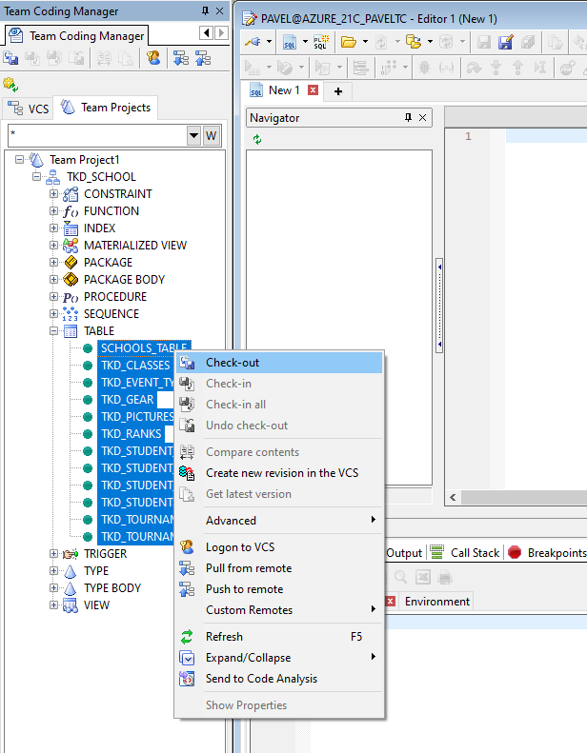Open the filter combo box dropdown

point(193,136)
